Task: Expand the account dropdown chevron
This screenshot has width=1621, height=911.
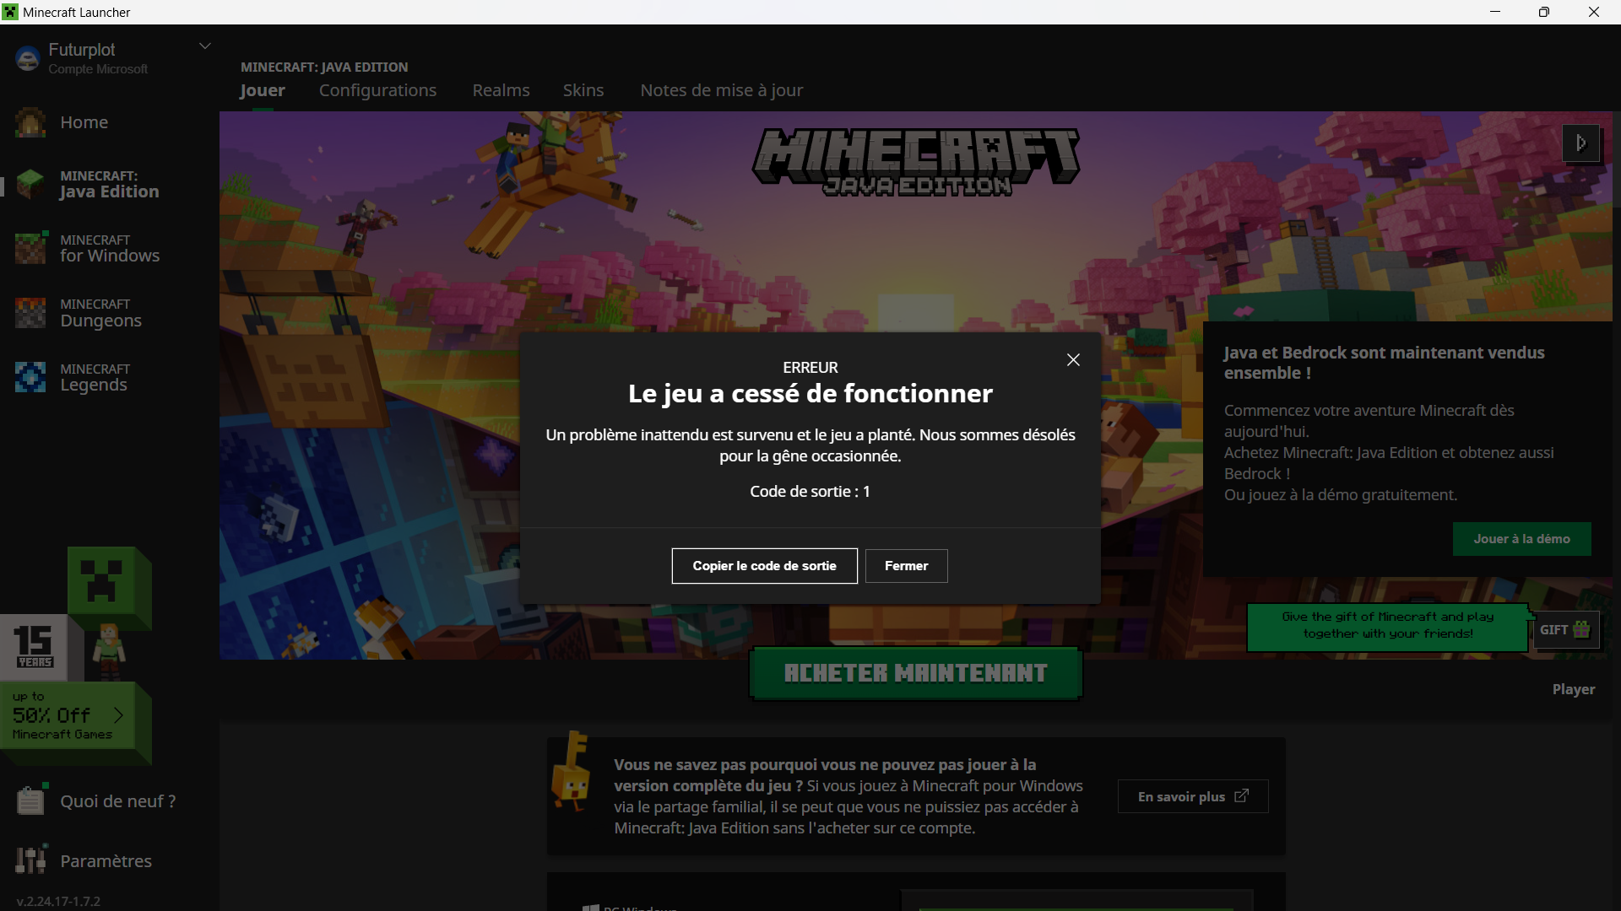Action: pyautogui.click(x=204, y=46)
